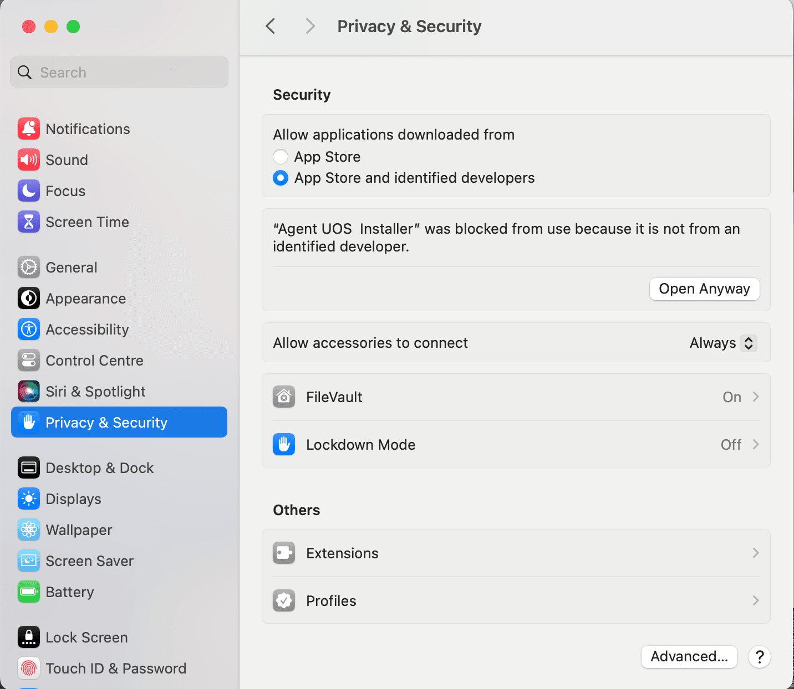The height and width of the screenshot is (689, 794).
Task: Click the Extensions puzzle icon
Action: 284,553
